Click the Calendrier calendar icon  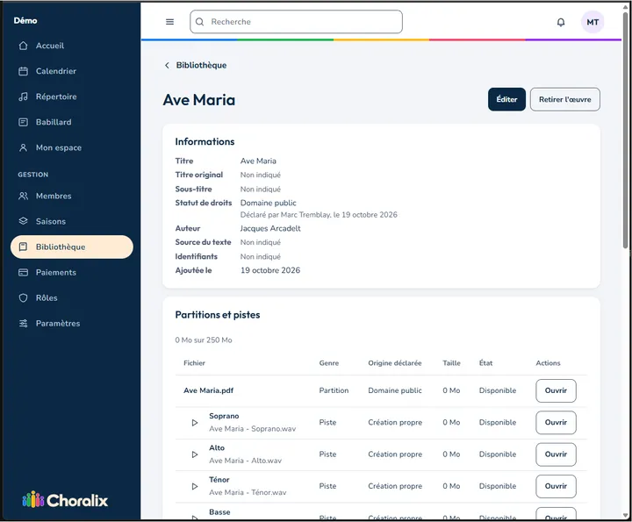pyautogui.click(x=24, y=71)
